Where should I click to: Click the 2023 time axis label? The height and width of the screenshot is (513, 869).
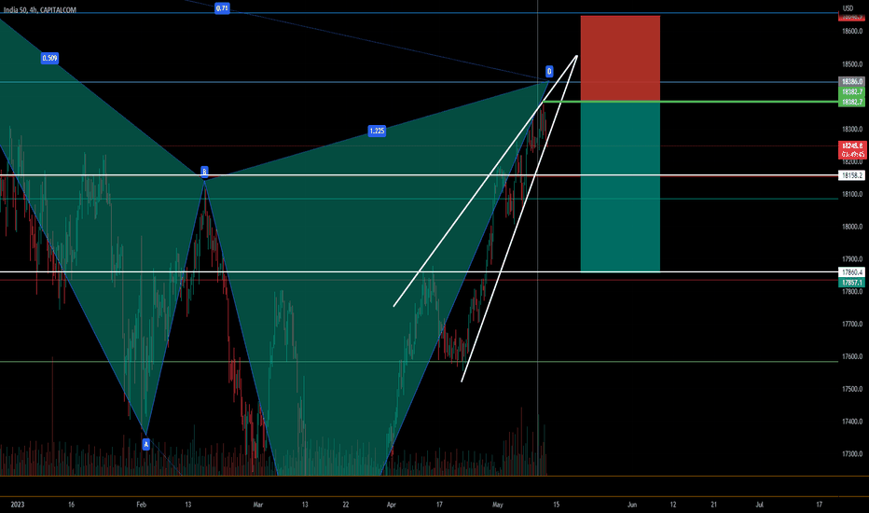click(17, 505)
